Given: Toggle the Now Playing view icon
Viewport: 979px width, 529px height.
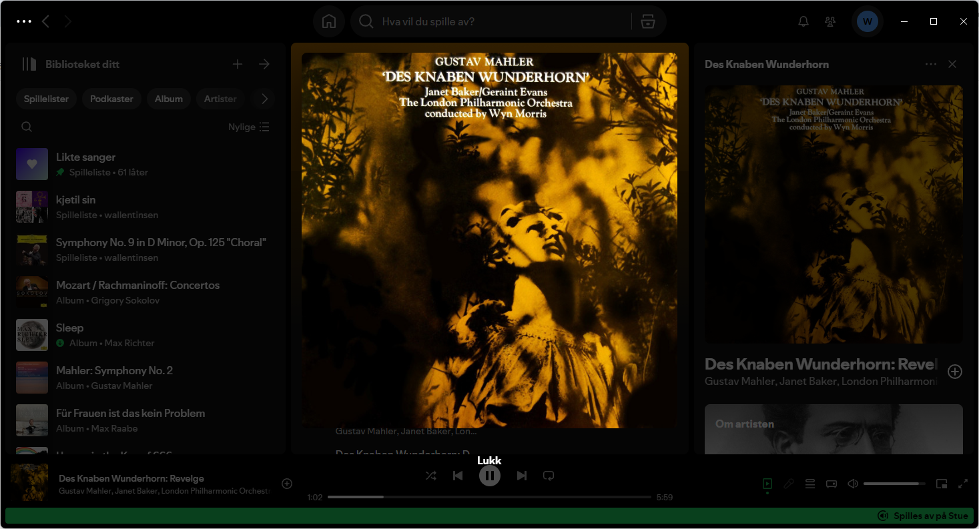Looking at the screenshot, I should [767, 484].
